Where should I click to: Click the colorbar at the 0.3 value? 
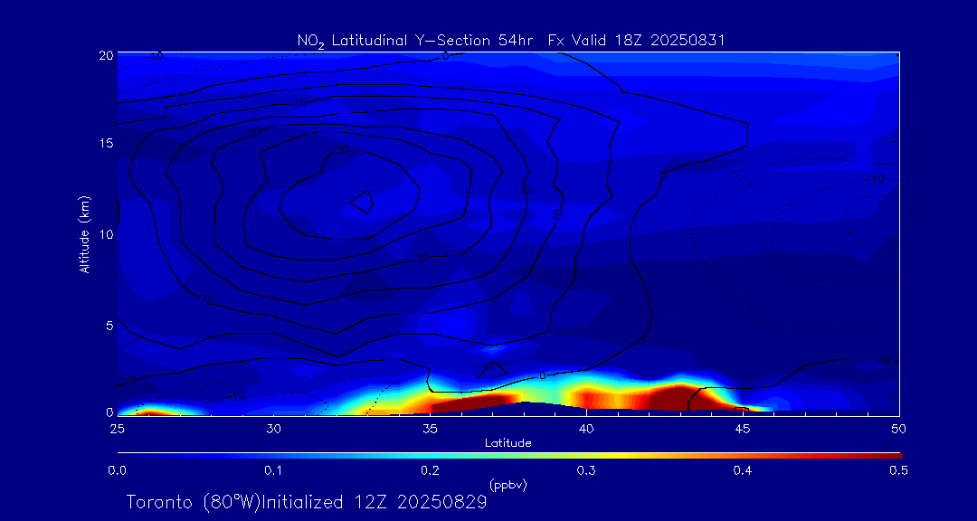[587, 453]
